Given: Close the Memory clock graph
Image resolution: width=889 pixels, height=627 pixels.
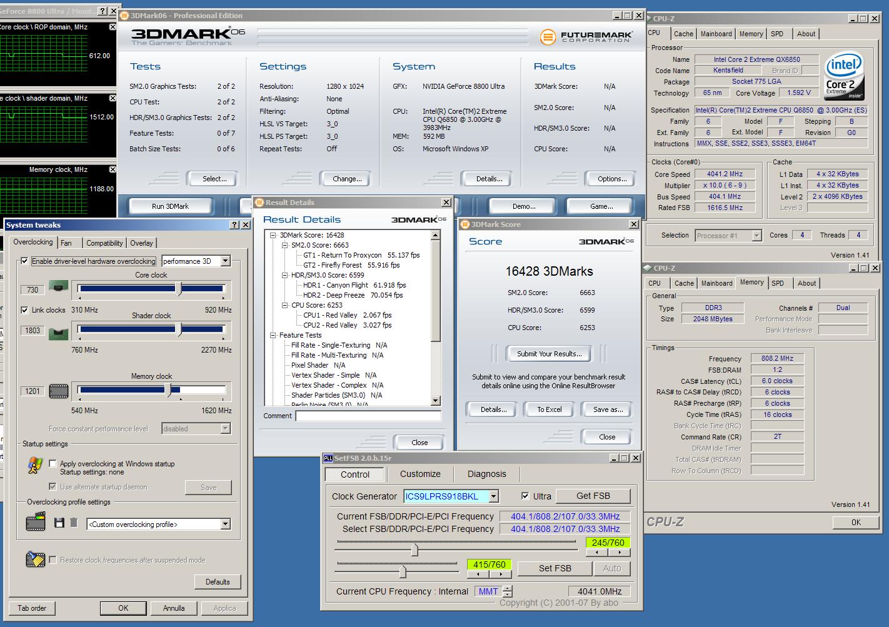Looking at the screenshot, I should [113, 169].
